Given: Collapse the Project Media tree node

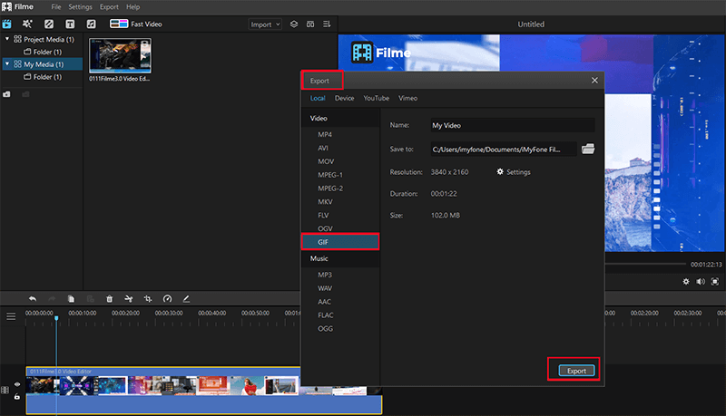Looking at the screenshot, I should coord(7,39).
